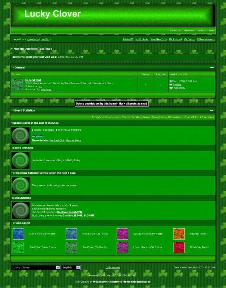Image resolution: width=226 pixels, height=288 pixels.
Task: Open My Assistant link
Action: coord(175,39)
